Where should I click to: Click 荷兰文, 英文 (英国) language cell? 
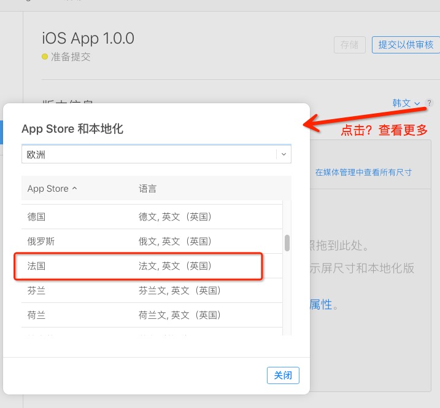pos(180,315)
